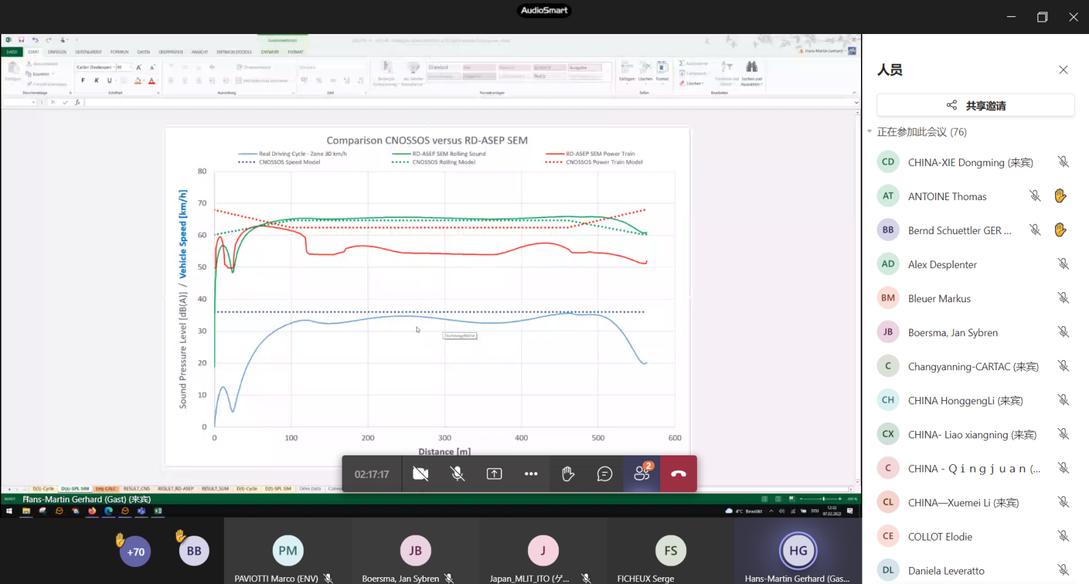Viewport: 1089px width, 584px height.
Task: Close the 人员 participants panel
Action: tap(1063, 70)
